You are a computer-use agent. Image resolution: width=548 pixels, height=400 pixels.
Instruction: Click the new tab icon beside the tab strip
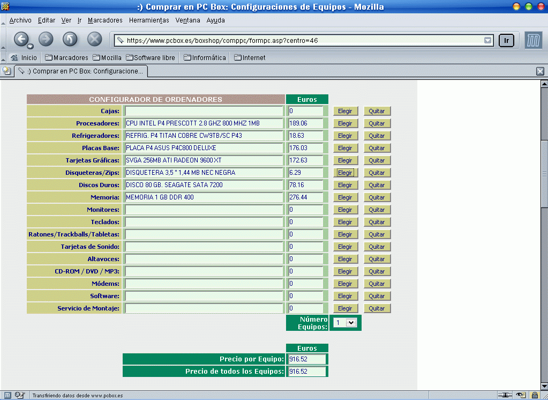click(x=6, y=71)
